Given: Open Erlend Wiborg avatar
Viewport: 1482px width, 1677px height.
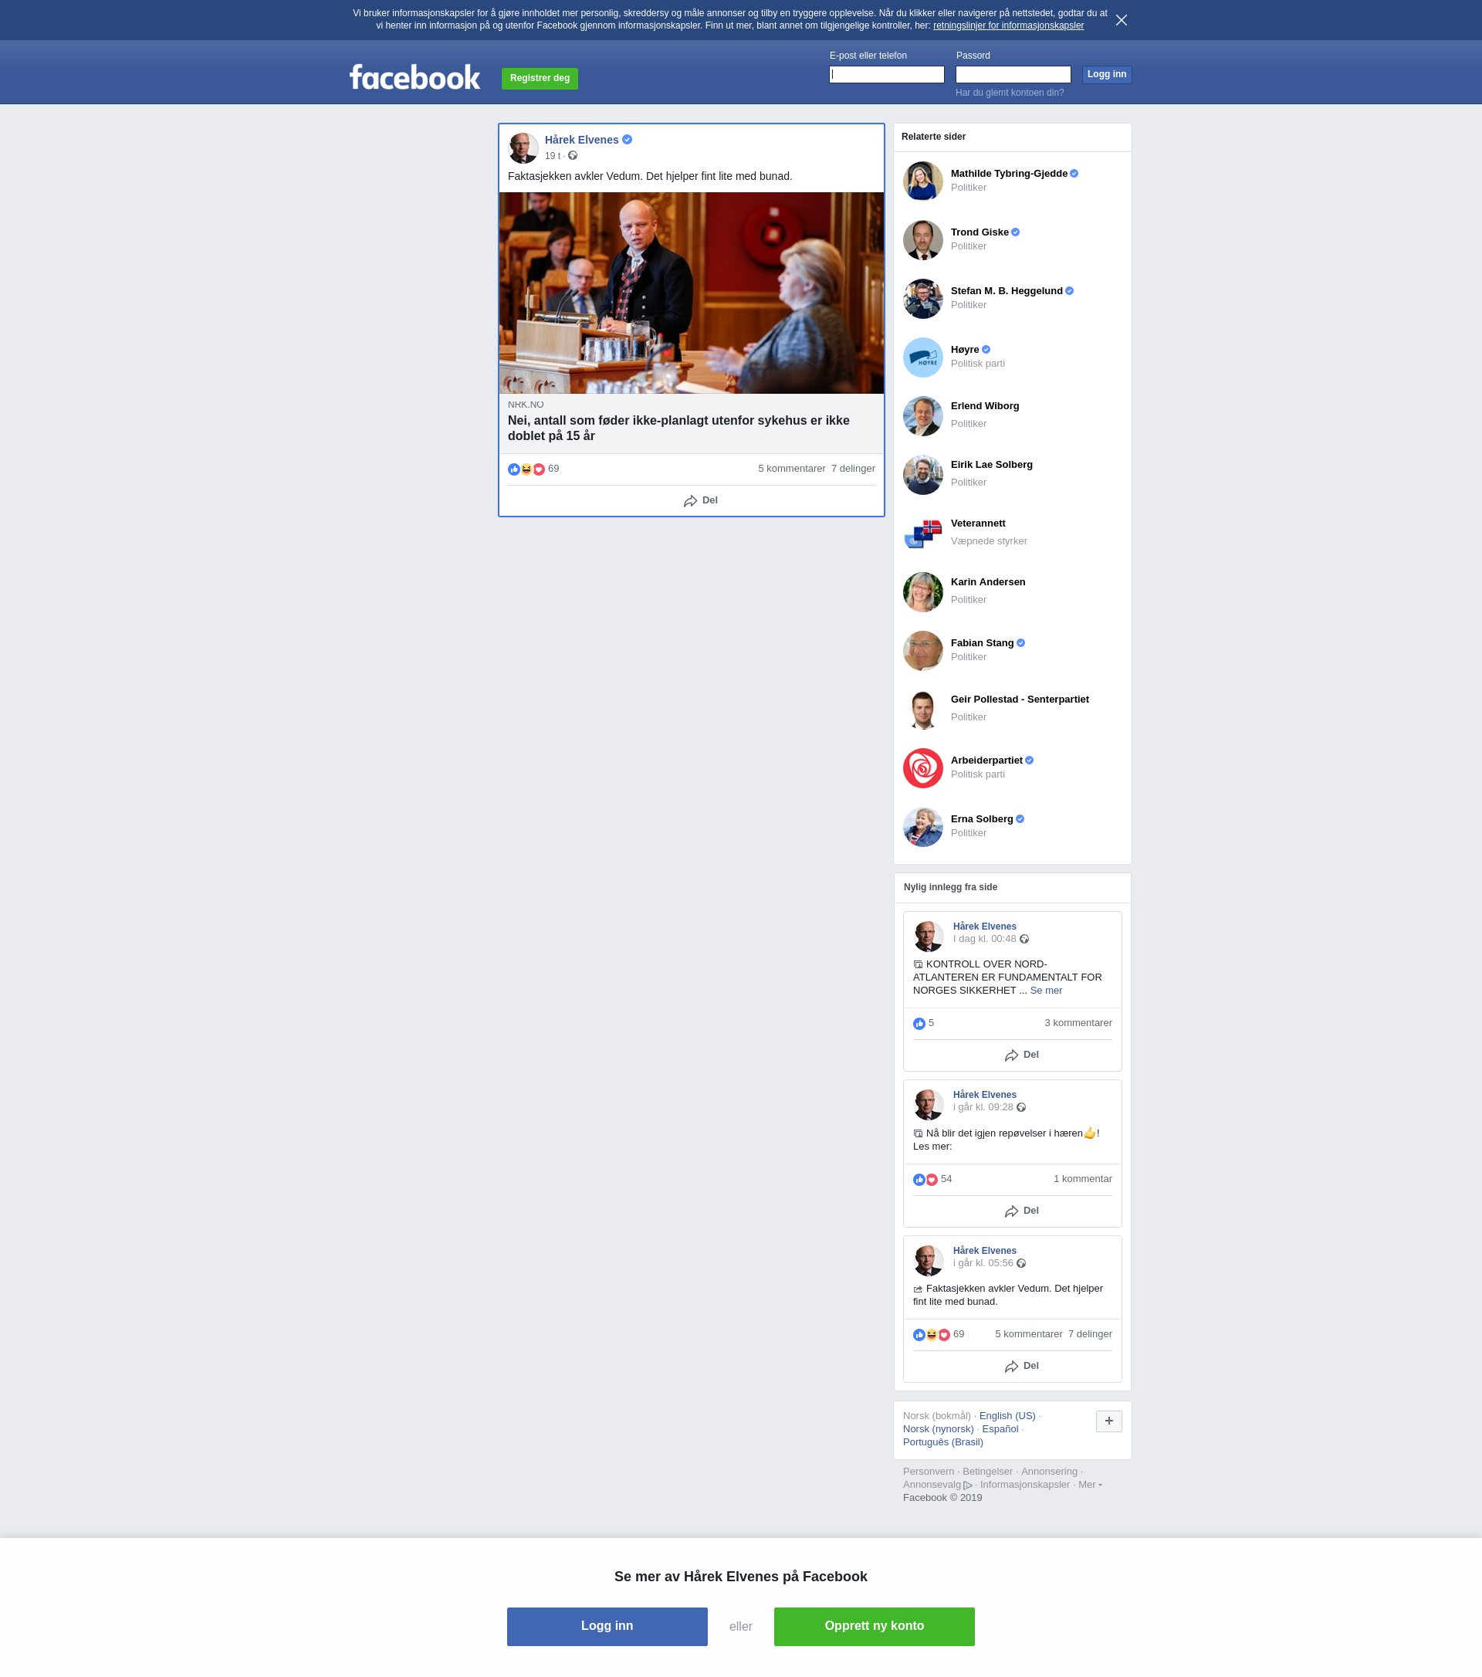Looking at the screenshot, I should click(922, 416).
